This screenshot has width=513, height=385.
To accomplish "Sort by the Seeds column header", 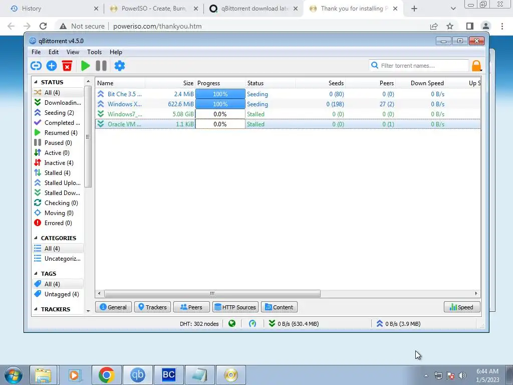I will pos(320,83).
